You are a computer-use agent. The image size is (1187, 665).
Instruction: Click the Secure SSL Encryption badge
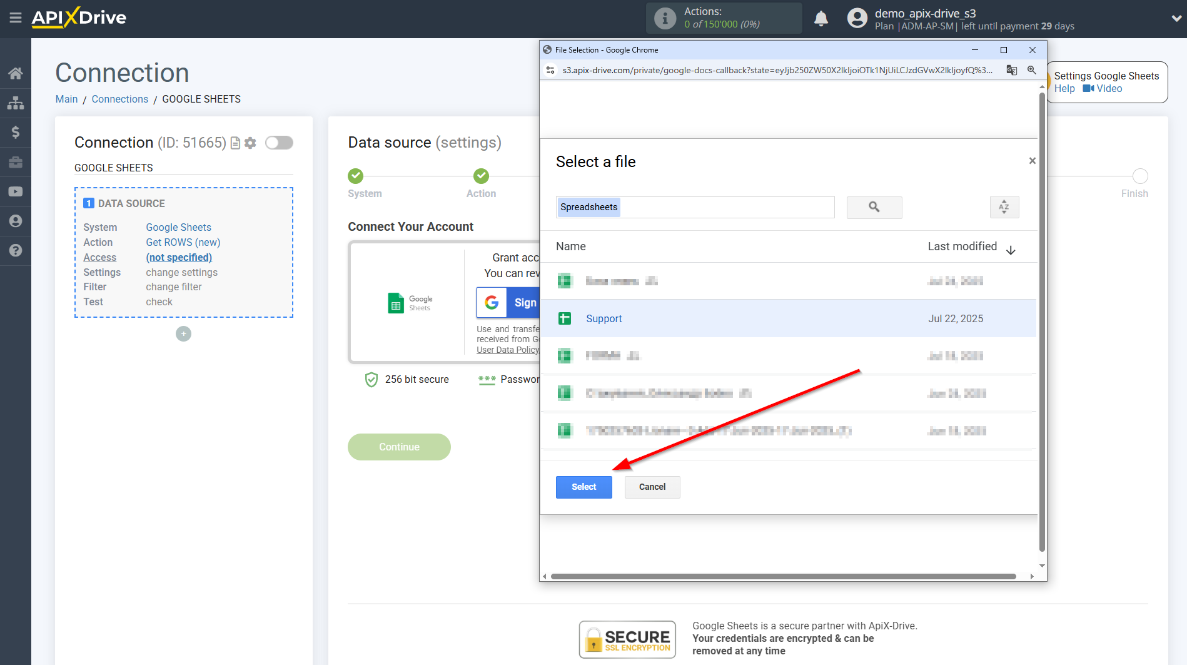tap(627, 639)
